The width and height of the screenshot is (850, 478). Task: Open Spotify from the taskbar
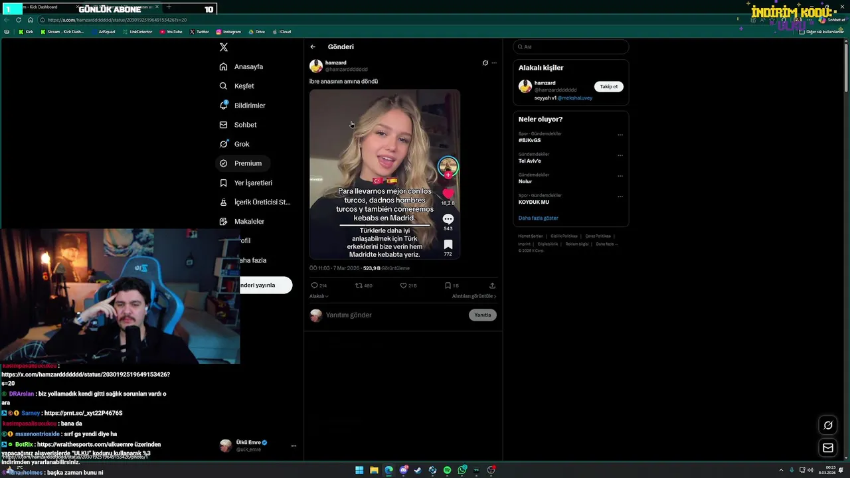click(447, 470)
